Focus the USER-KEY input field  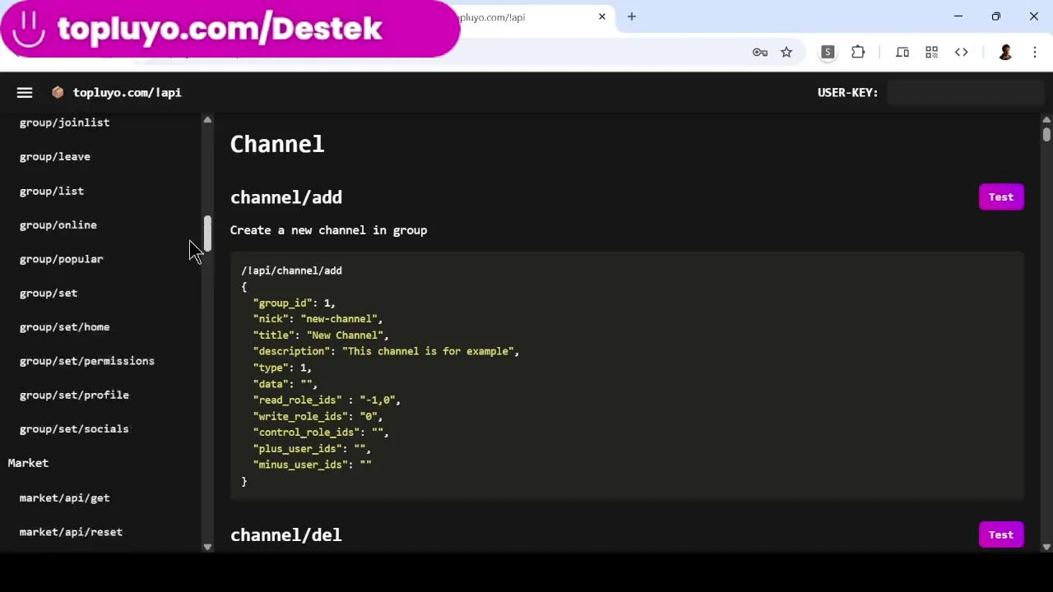(x=966, y=93)
